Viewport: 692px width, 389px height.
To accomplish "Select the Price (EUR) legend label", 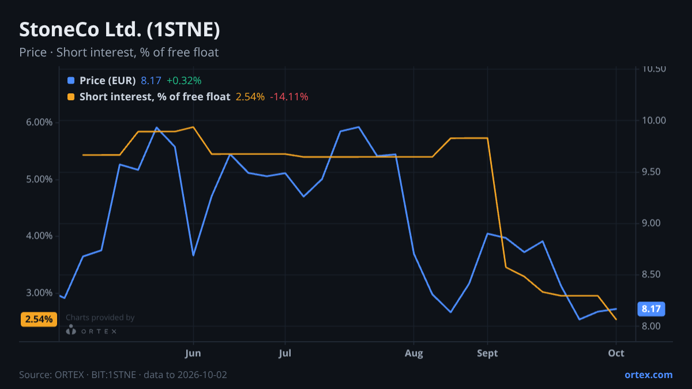I will click(x=108, y=81).
